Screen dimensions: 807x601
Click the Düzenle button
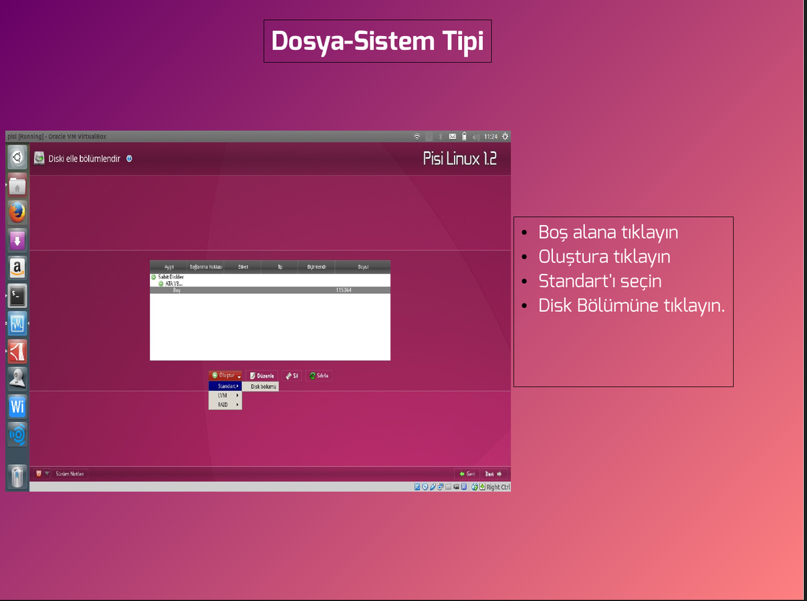(x=261, y=375)
